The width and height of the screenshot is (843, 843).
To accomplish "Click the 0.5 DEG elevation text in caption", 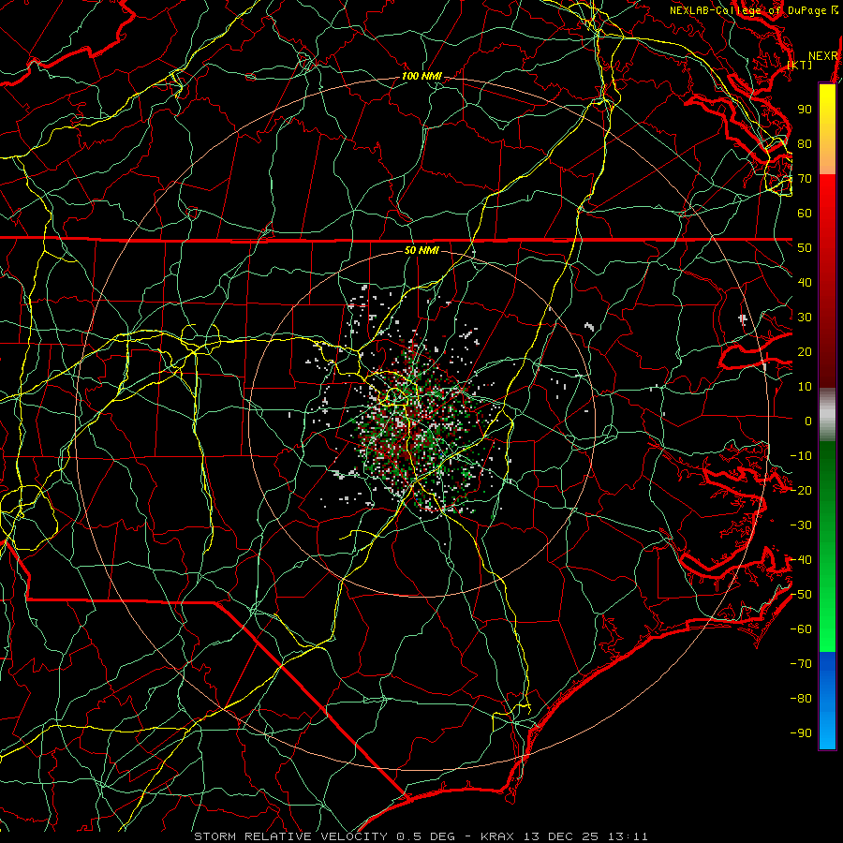I will pyautogui.click(x=425, y=836).
